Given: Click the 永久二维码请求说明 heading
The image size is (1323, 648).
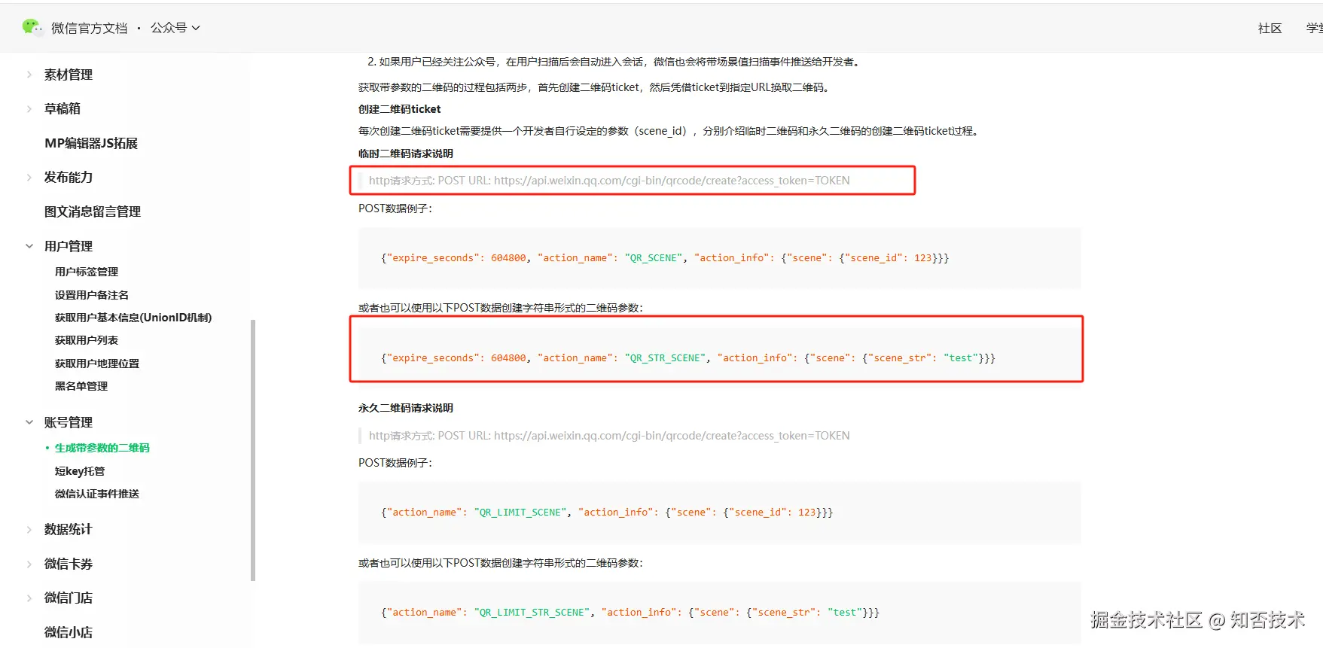Looking at the screenshot, I should coord(406,408).
